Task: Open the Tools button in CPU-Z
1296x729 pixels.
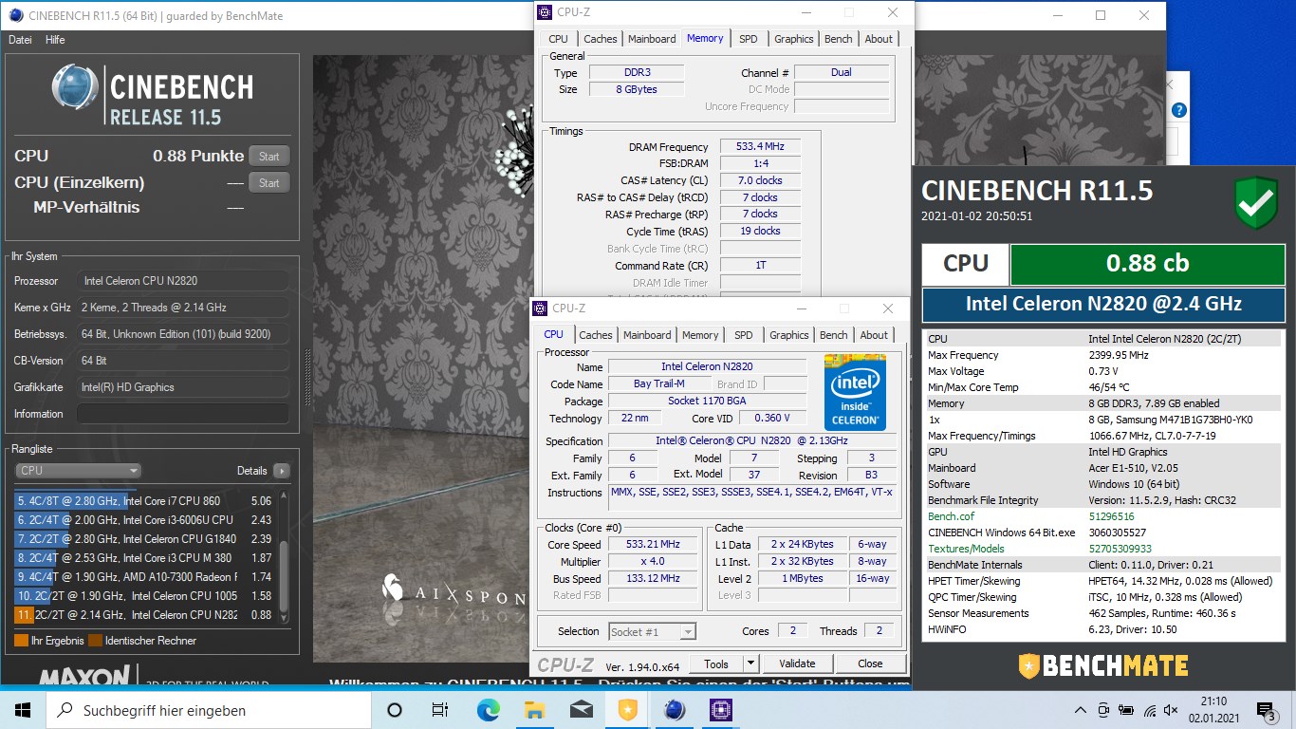Action: 716,664
